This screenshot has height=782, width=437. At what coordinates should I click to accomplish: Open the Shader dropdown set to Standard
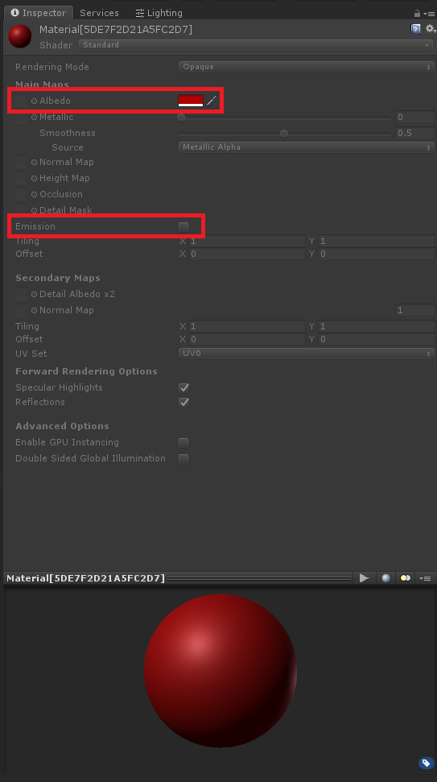(x=256, y=45)
